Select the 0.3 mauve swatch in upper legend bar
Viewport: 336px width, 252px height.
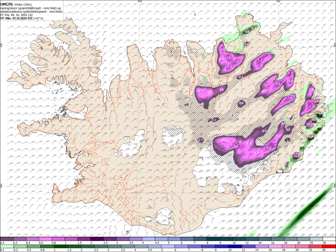[19, 239]
